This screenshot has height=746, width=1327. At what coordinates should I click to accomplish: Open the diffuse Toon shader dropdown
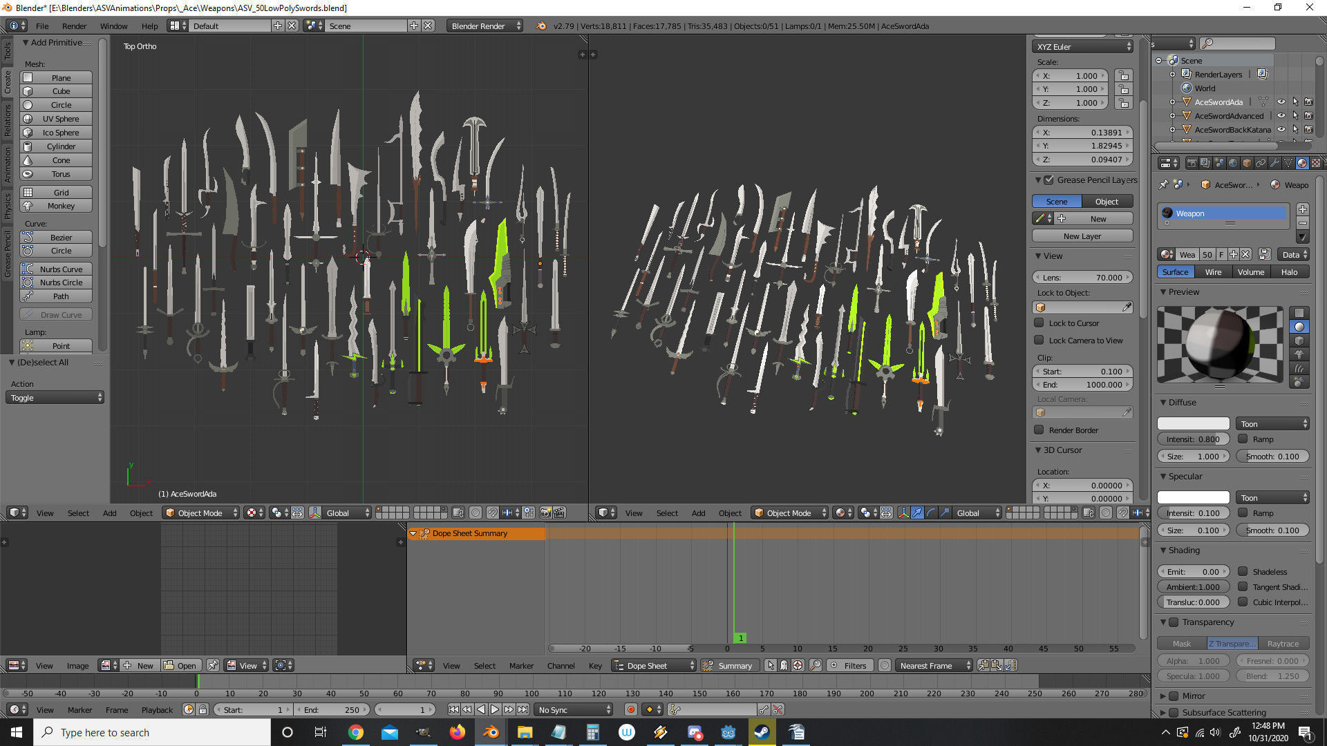[x=1273, y=424]
